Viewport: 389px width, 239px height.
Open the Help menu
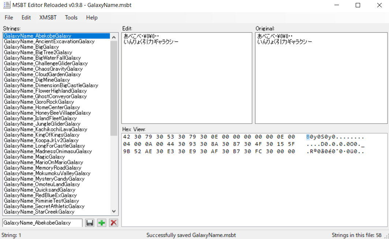click(92, 18)
